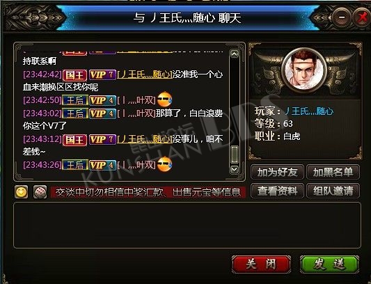Click the sweating emoji at 23:42:50
The image size is (371, 284).
(x=165, y=100)
